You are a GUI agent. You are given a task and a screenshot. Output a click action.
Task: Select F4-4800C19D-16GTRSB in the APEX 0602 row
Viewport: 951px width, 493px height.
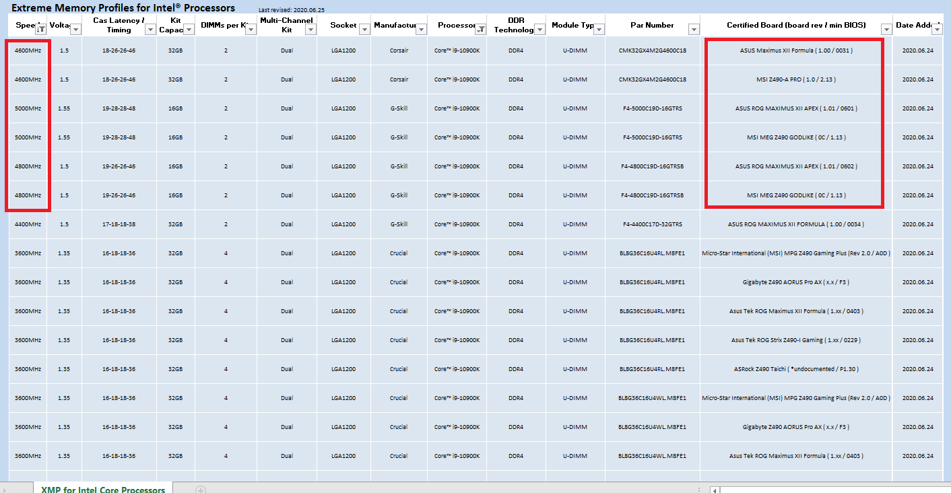[653, 166]
